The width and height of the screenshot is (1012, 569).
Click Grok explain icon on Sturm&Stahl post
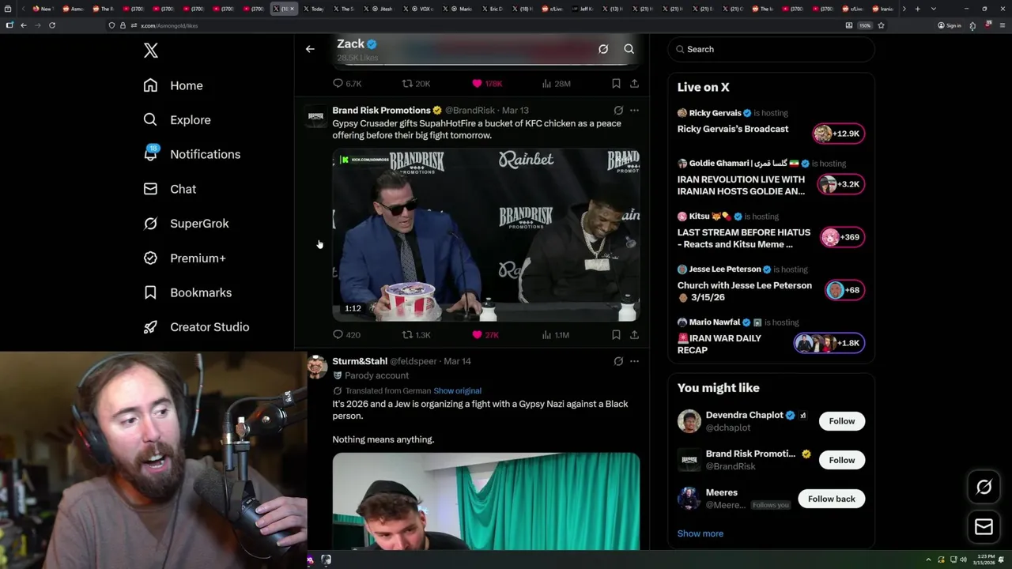(x=618, y=361)
